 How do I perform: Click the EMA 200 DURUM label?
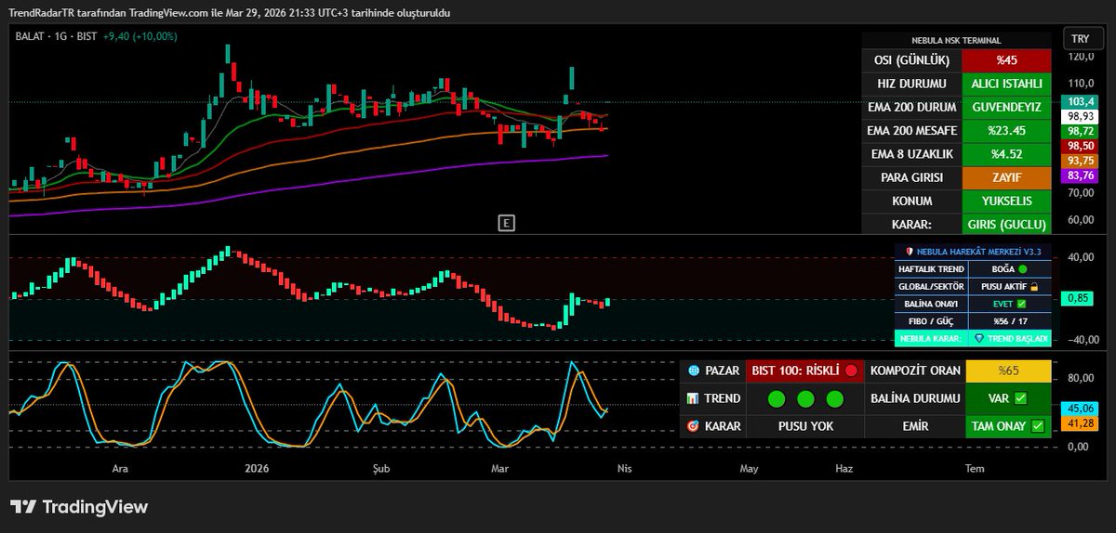(x=911, y=107)
